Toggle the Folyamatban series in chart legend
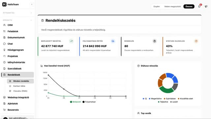The image size is (211, 119). pos(89,102)
